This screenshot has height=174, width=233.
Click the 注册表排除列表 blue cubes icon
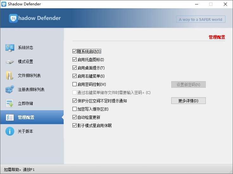point(10,89)
